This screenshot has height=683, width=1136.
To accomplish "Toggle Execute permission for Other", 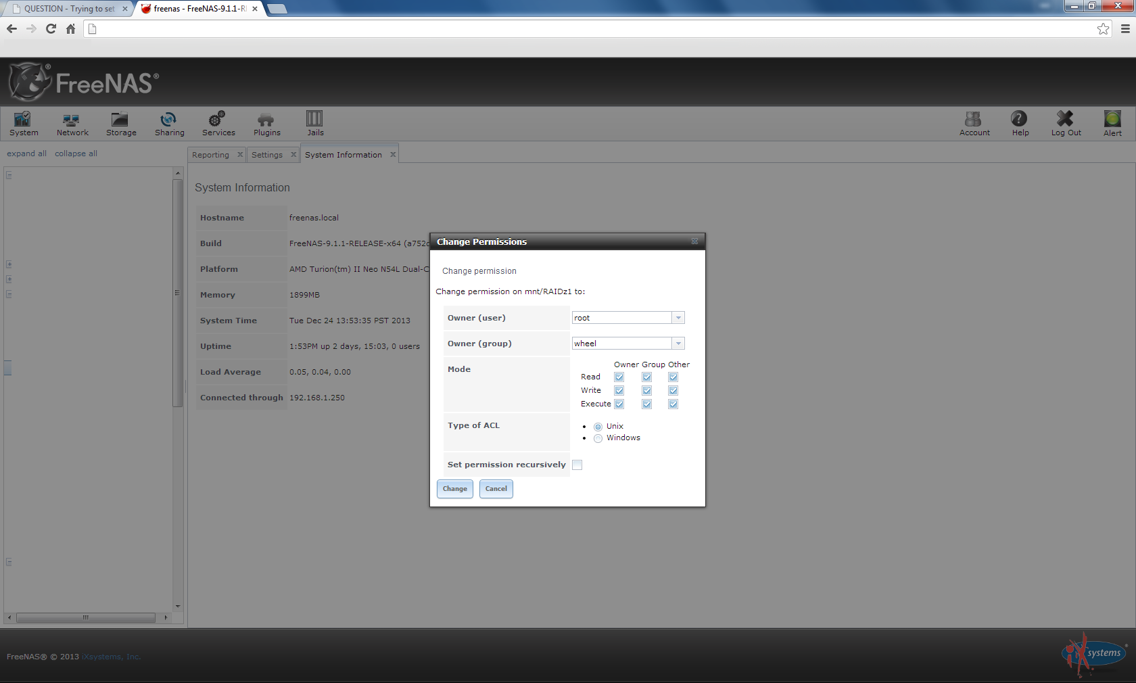I will point(673,404).
